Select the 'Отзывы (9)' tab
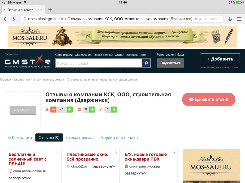 [49, 137]
